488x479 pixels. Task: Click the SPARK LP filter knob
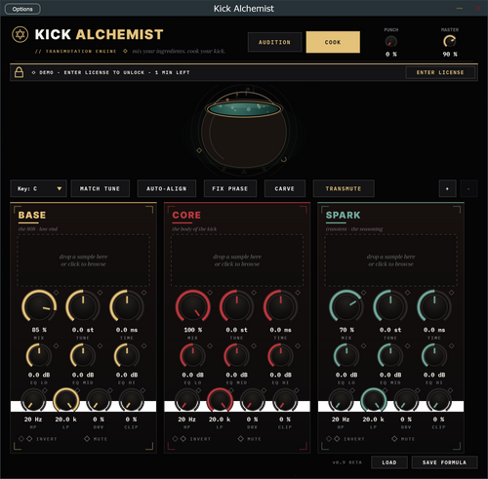click(x=374, y=401)
